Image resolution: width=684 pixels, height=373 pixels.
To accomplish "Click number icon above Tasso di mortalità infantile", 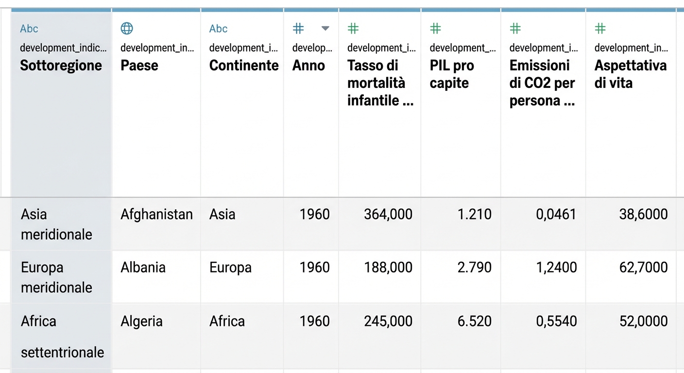I will (353, 29).
